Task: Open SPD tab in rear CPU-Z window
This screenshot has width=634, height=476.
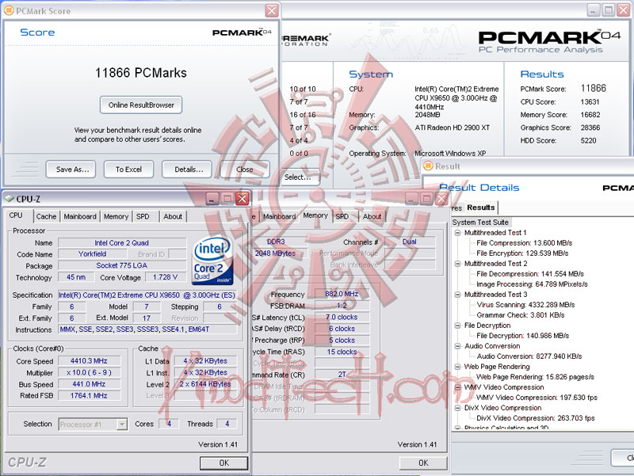Action: point(342,216)
